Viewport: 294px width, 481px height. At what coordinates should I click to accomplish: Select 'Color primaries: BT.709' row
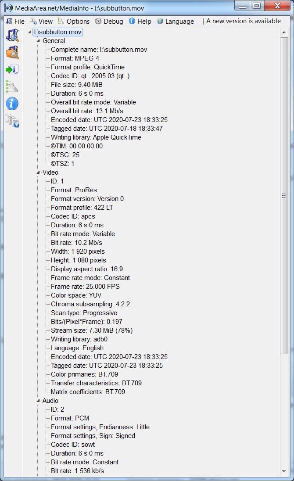point(84,374)
